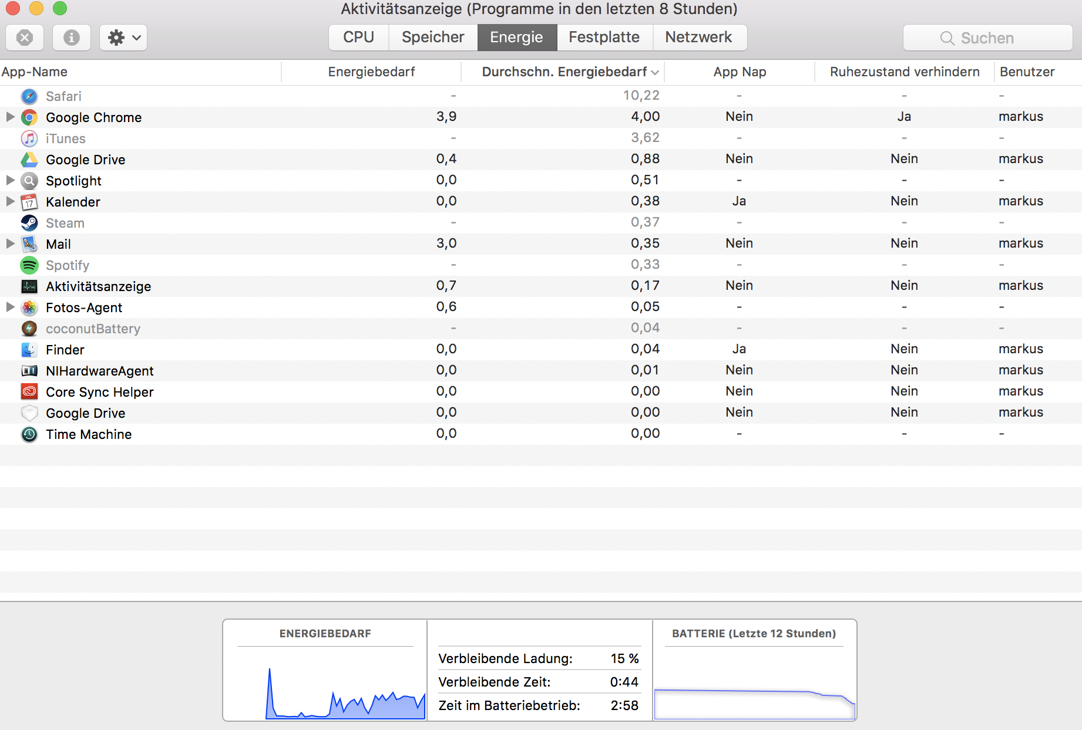Click the Spotlight magnifier icon
The width and height of the screenshot is (1082, 730).
(29, 181)
